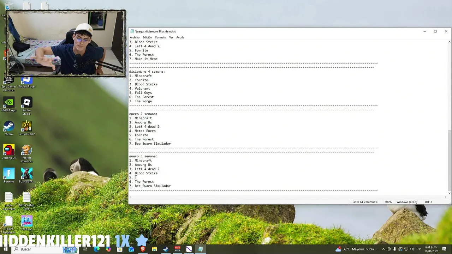The height and width of the screenshot is (254, 452).
Task: Launch the Roblox Player desktop shortcut
Action: tap(27, 83)
